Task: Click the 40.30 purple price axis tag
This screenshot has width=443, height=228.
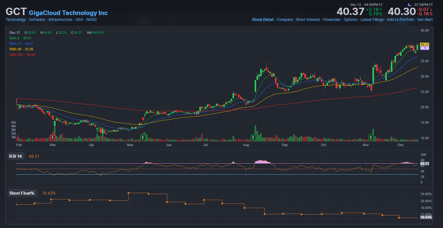Action: tap(425, 48)
